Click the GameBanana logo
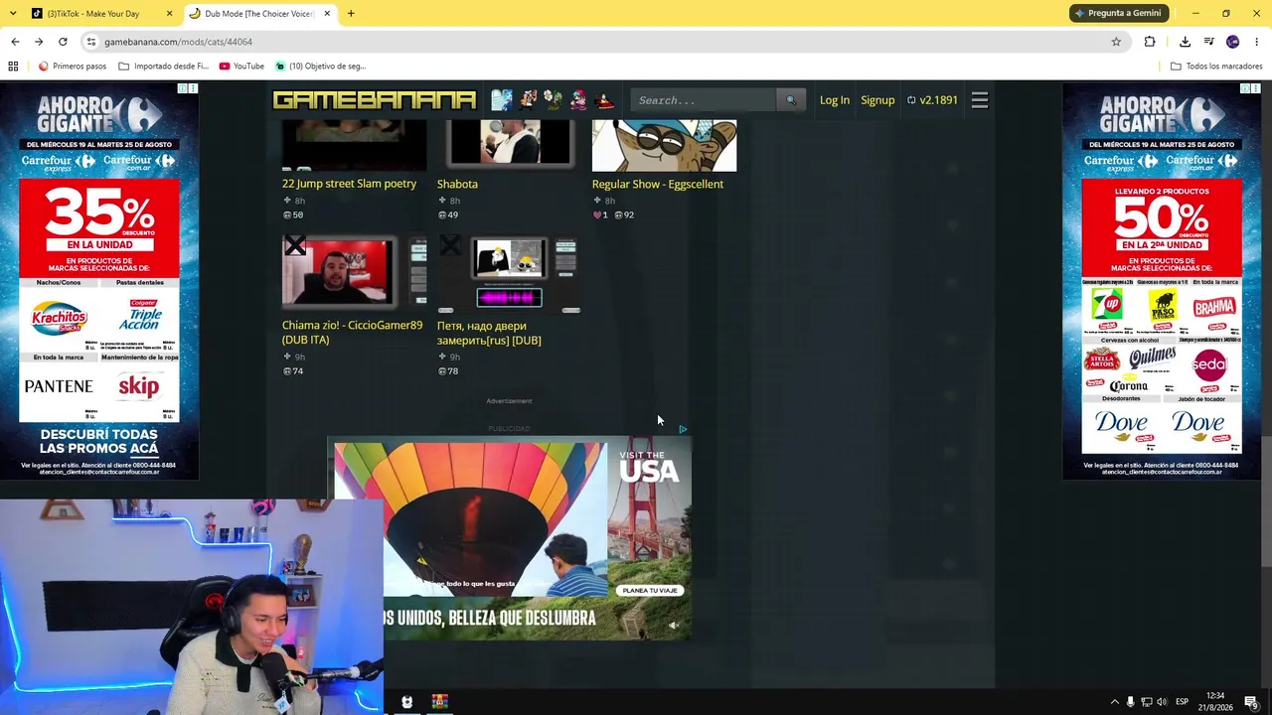Image resolution: width=1272 pixels, height=715 pixels. 375,100
